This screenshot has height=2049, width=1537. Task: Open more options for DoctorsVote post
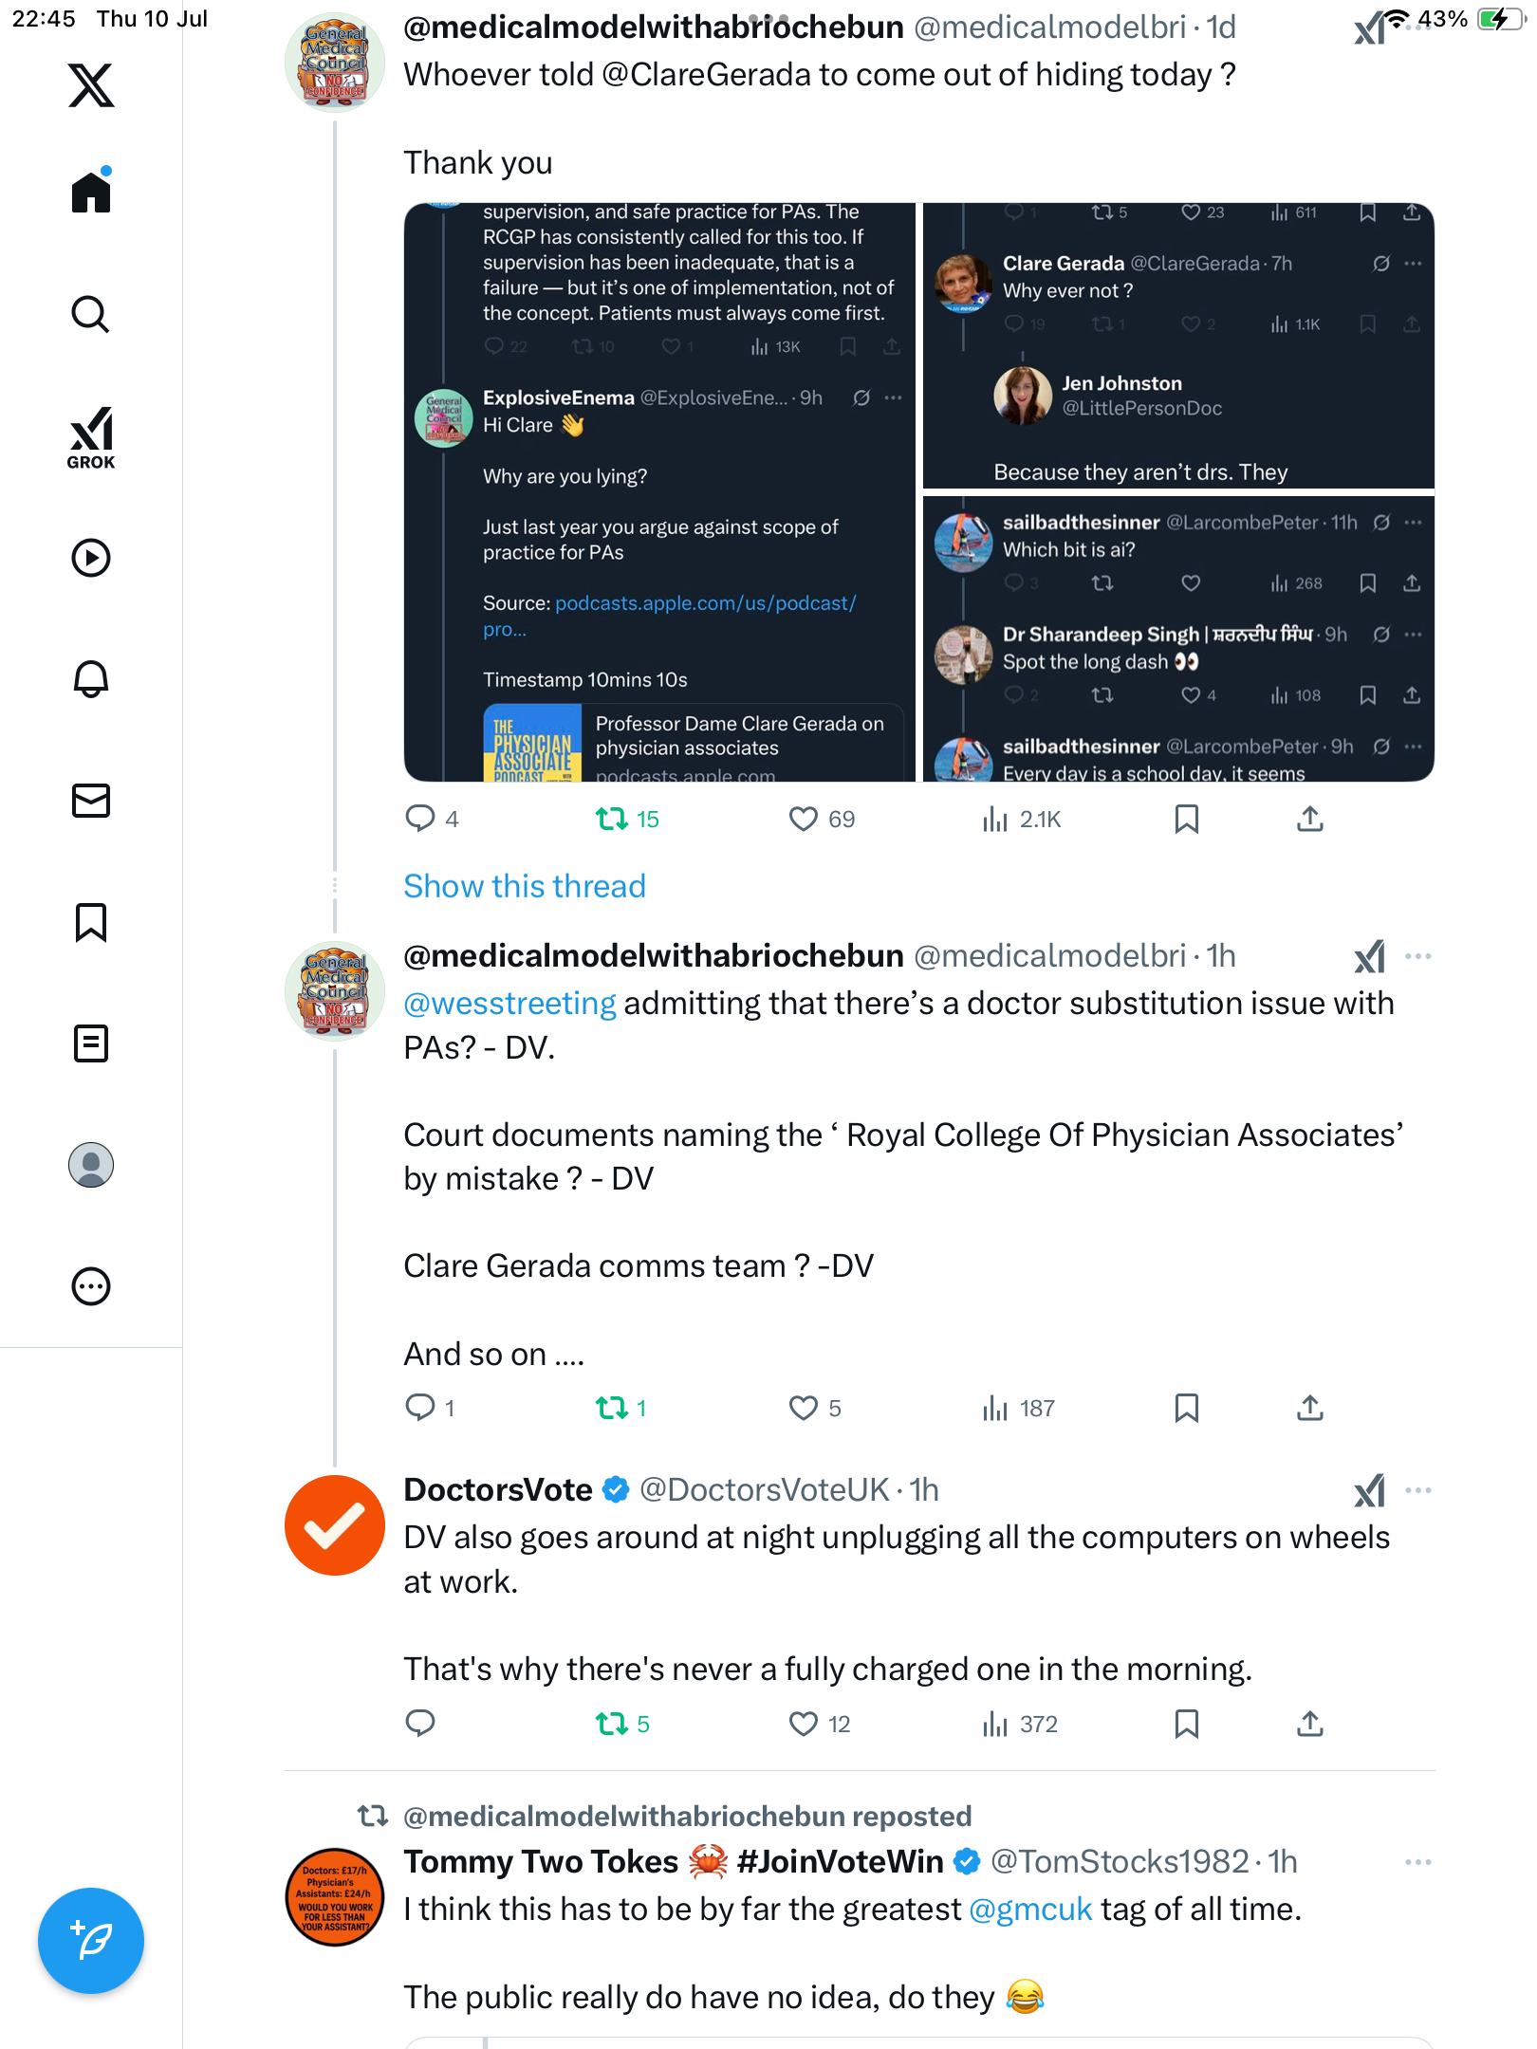(1418, 1490)
